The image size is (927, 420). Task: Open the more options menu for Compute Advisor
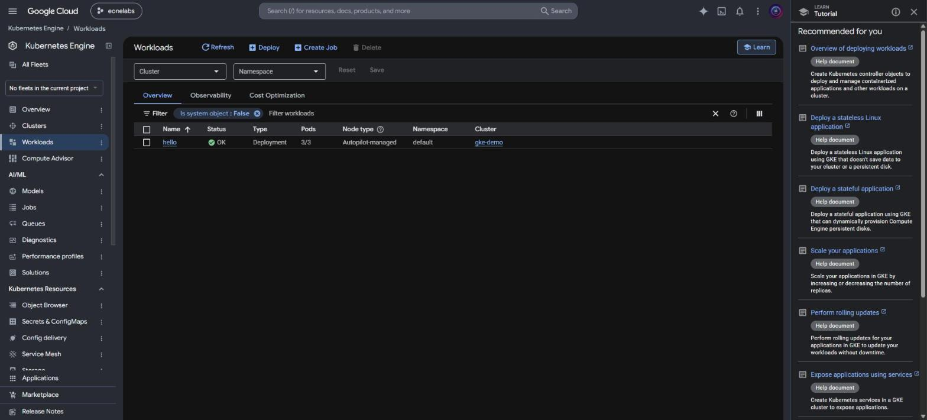(101, 159)
